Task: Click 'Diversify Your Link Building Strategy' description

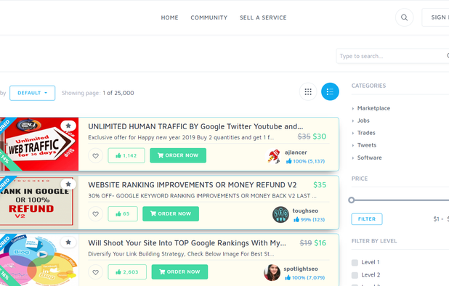Action: (x=181, y=254)
